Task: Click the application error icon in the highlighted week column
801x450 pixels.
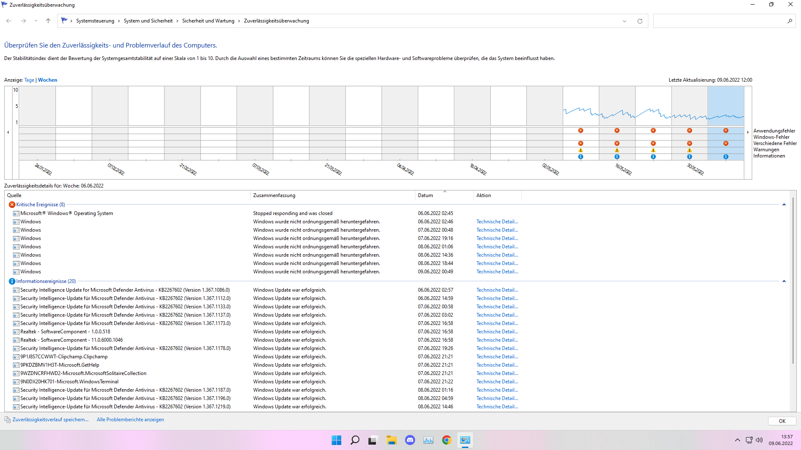Action: tap(726, 130)
